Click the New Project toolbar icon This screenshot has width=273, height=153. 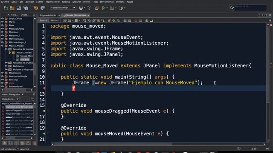pos(12,8)
